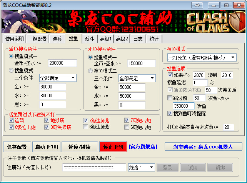Viewport: 247px width, 183px height.
Task: Click the 启动 [F10] button
Action: click(46, 146)
